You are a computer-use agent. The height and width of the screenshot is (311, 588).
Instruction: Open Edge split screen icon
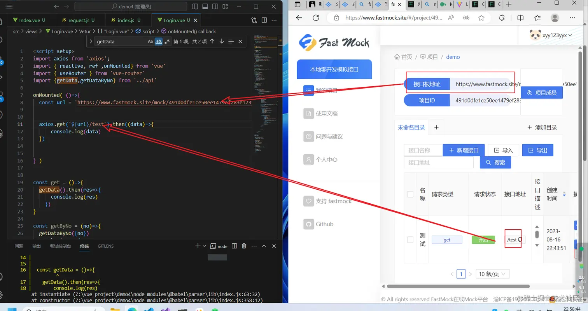(520, 18)
